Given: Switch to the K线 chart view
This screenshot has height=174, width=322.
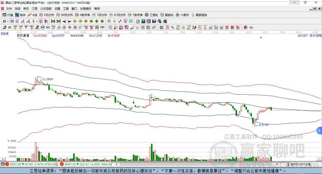Looking at the screenshot, I should [32, 15].
